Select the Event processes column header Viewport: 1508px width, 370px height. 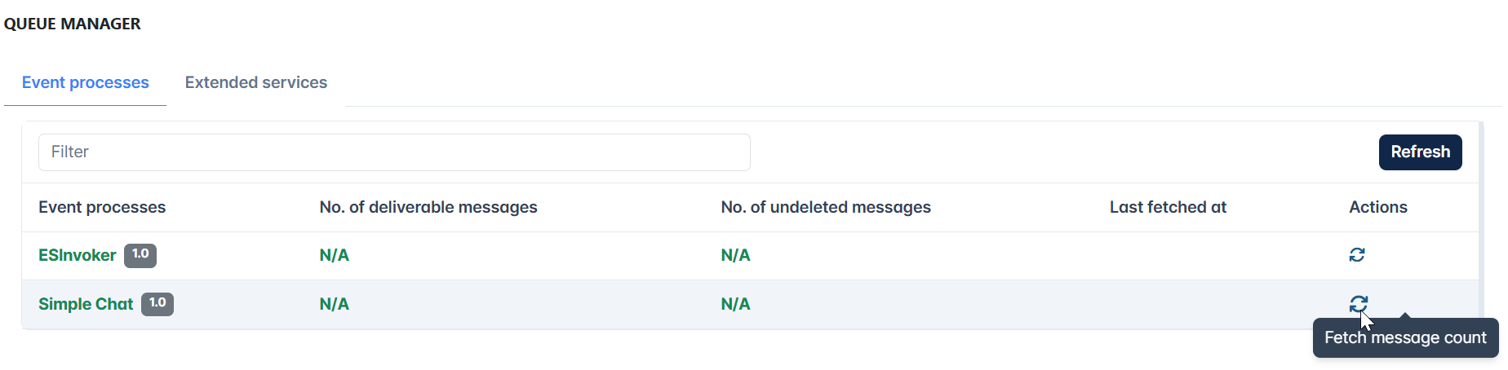(x=102, y=207)
